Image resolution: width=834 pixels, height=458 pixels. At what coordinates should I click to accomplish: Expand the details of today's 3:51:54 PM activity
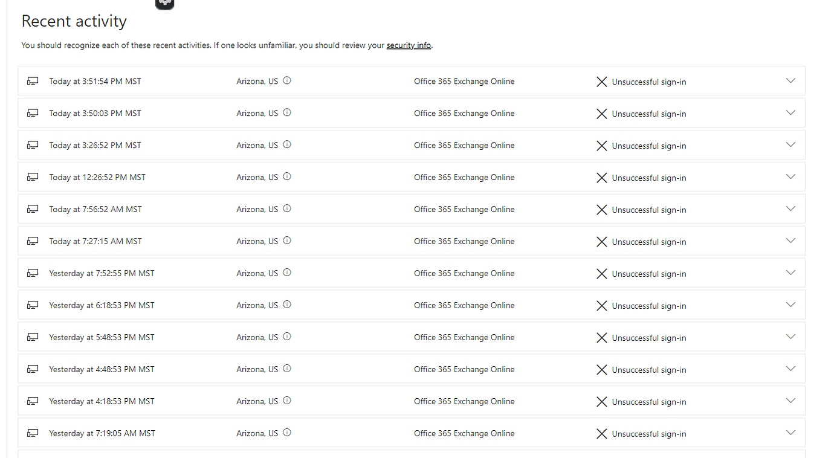pos(790,80)
